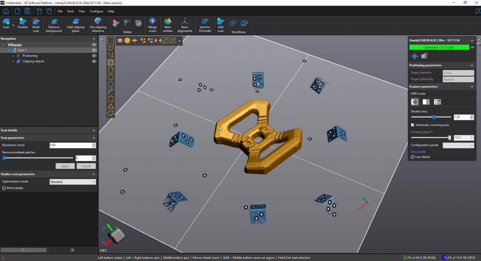The width and height of the screenshot is (481, 261).
Task: Open Configuration preset dropdown
Action: [x=458, y=145]
